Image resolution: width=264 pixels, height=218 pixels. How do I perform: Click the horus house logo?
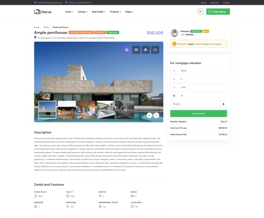43,12
